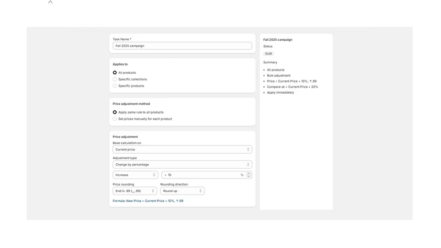Click the Apply immediately summary item

coord(281,93)
